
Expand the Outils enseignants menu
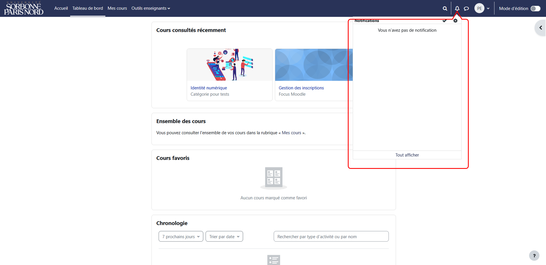(151, 8)
